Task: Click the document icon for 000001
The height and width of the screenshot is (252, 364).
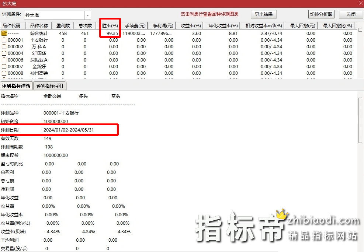Action: click(4, 40)
